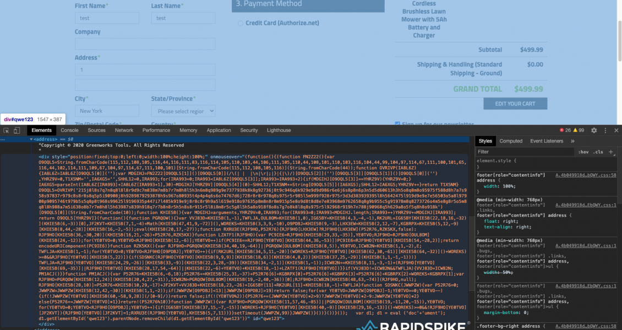The height and width of the screenshot is (330, 622).
Task: Click the yellow warning count icon
Action: click(x=575, y=130)
